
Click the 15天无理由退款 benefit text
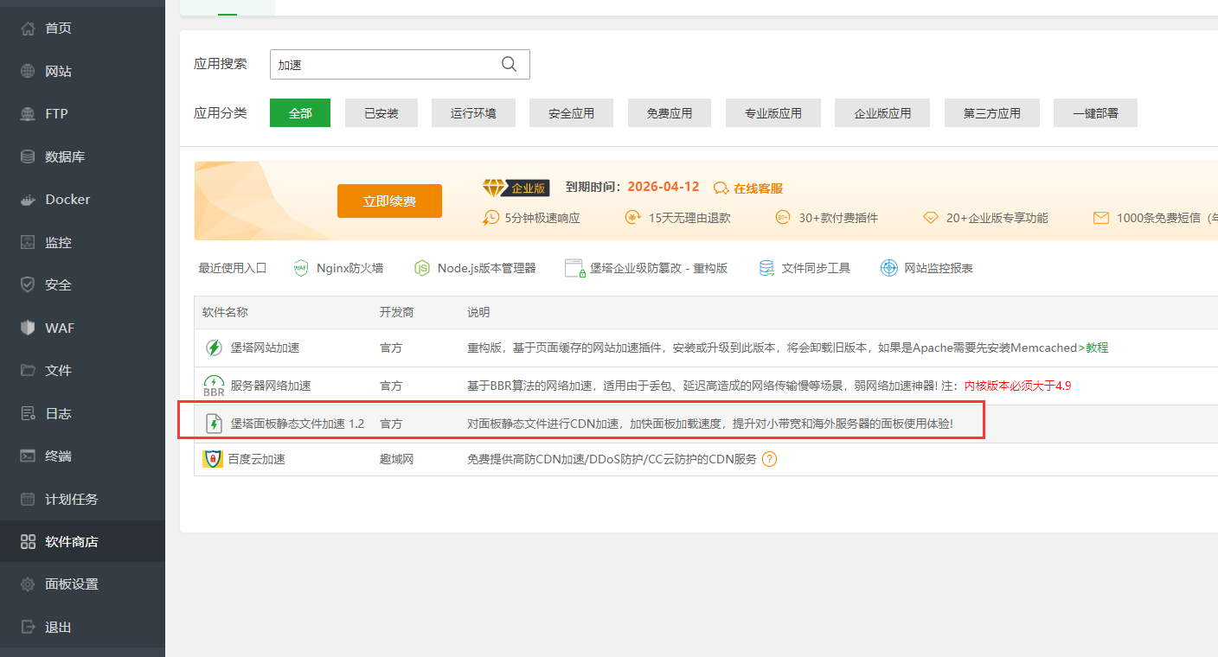coord(689,218)
